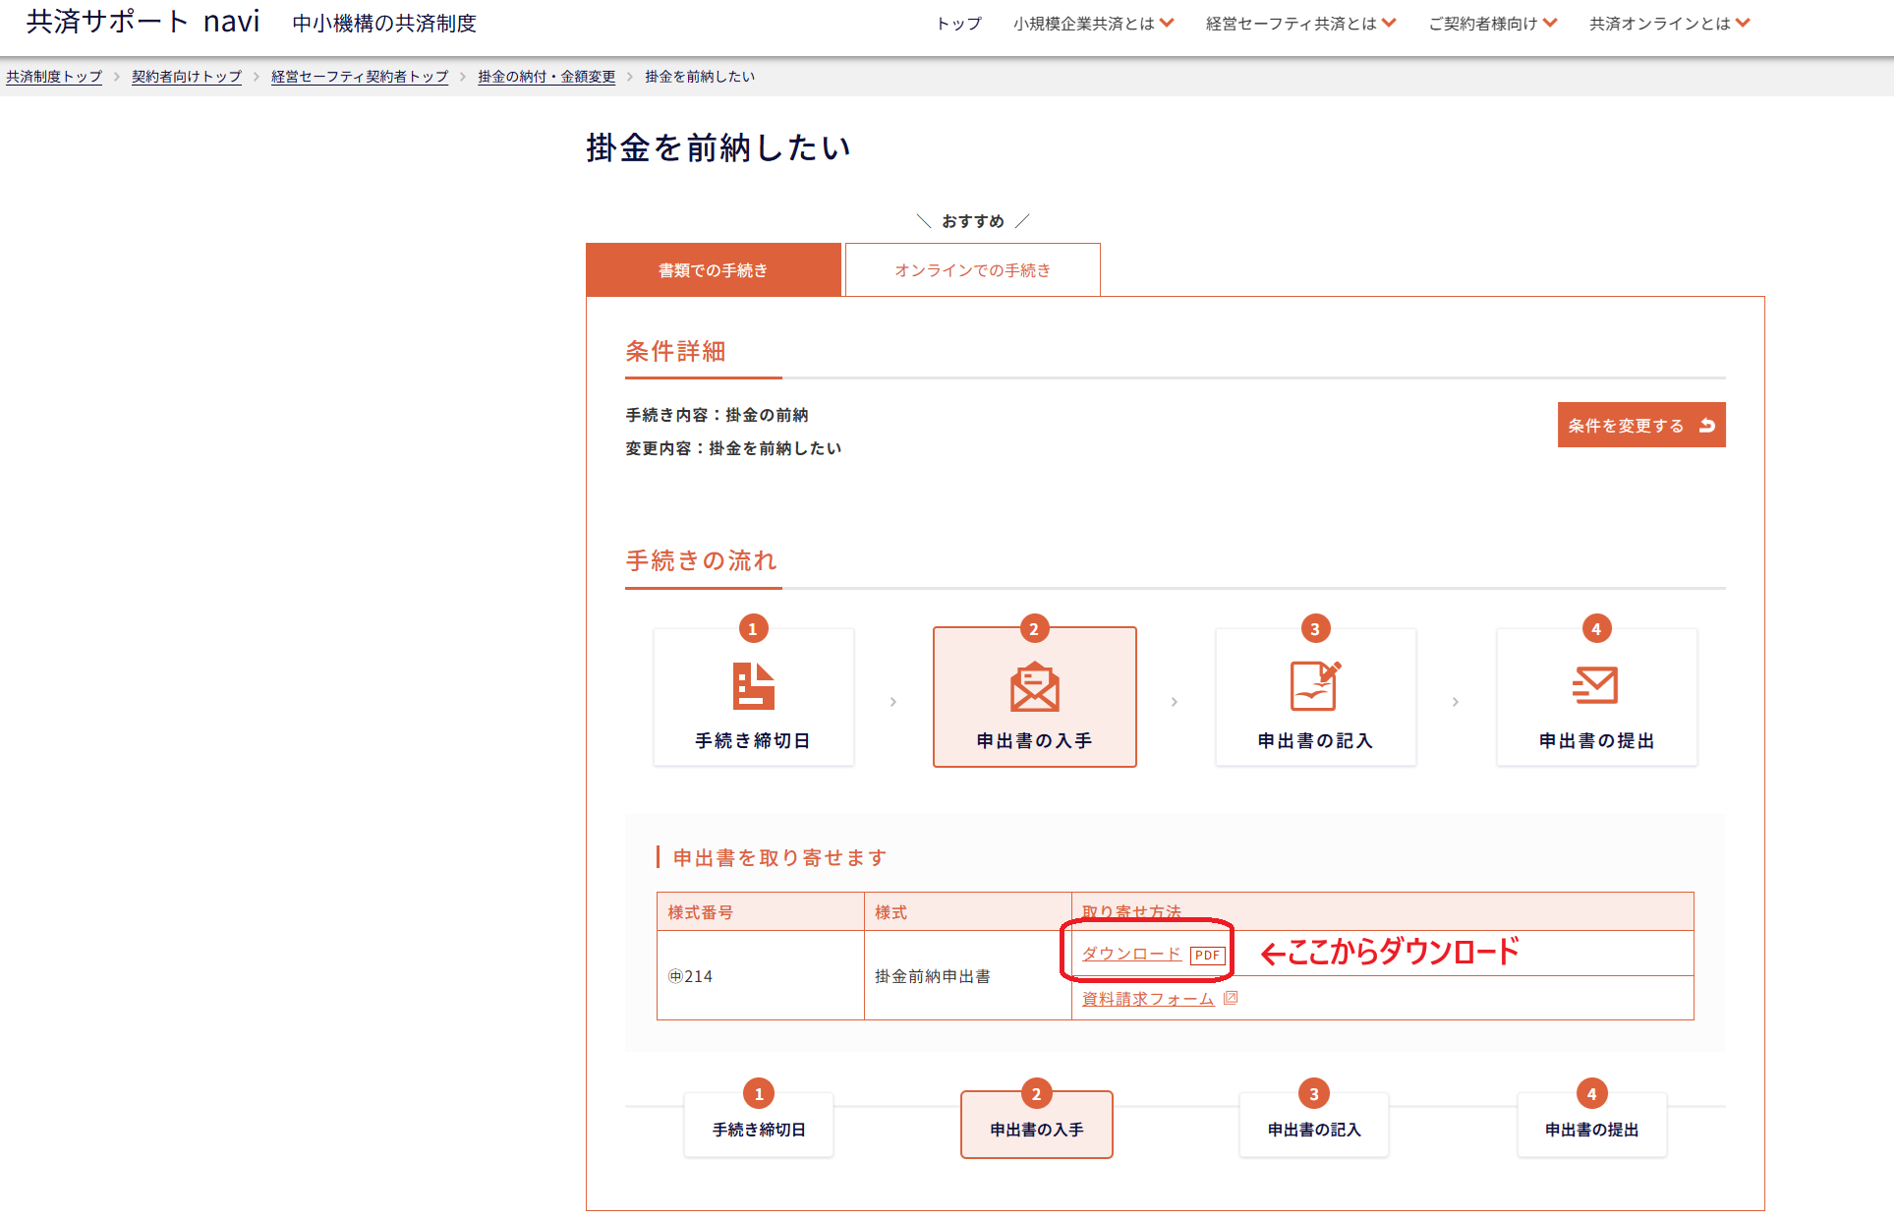Viewport: 1894px width, 1220px height.
Task: Go to 掛金の納付・金額変更 breadcrumb link
Action: pos(546,77)
